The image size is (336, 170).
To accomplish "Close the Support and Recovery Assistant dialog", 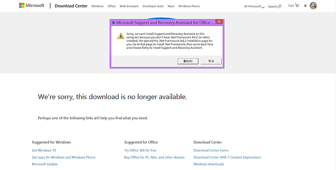I will point(219,21).
